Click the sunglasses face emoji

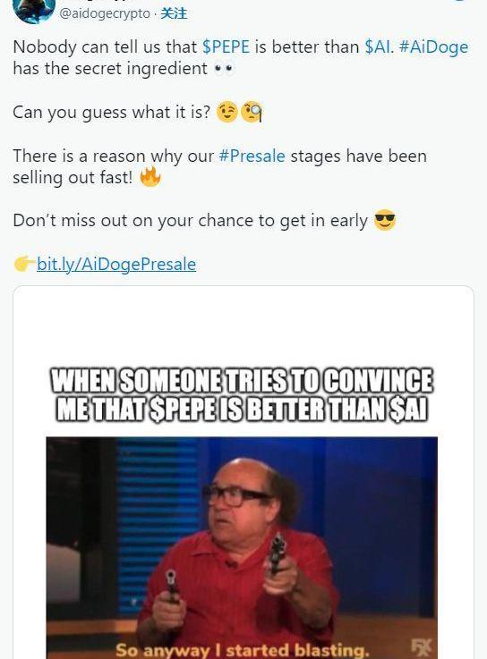[x=385, y=220]
